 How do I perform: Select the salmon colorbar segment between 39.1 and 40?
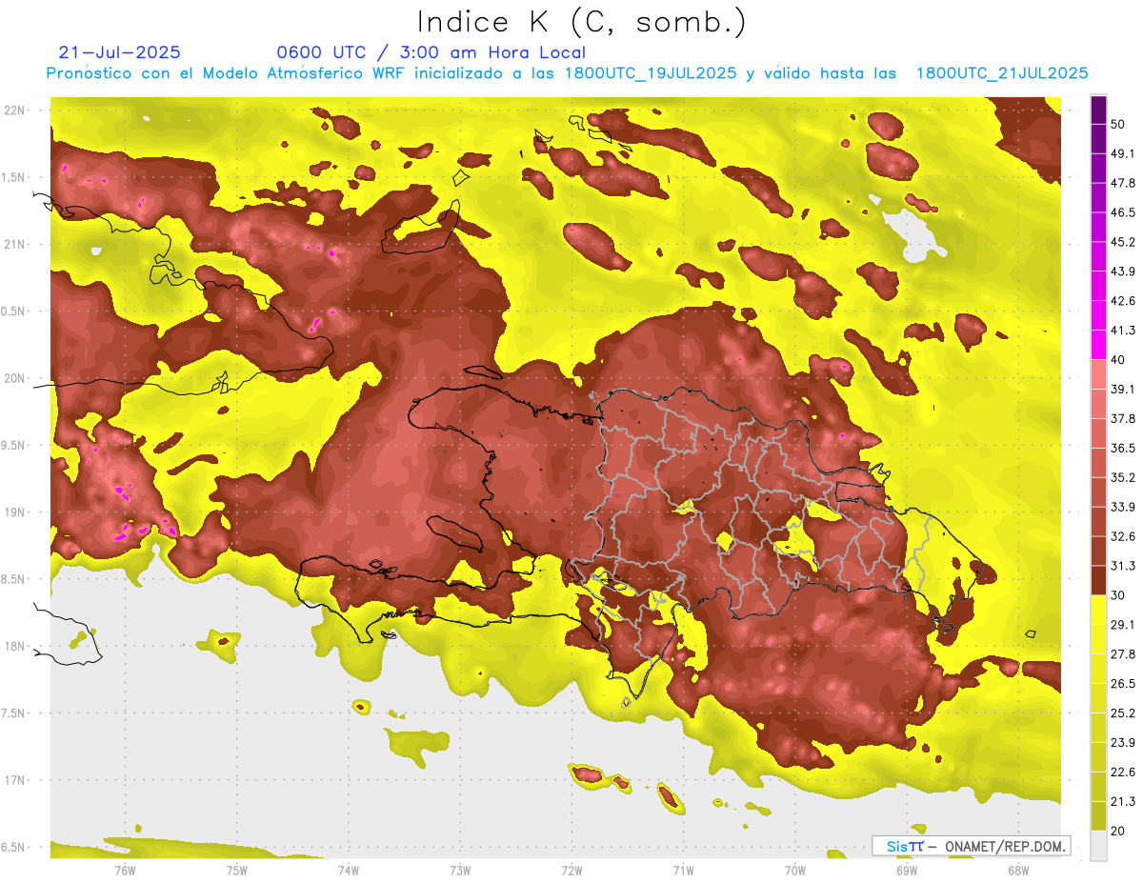tap(1098, 373)
